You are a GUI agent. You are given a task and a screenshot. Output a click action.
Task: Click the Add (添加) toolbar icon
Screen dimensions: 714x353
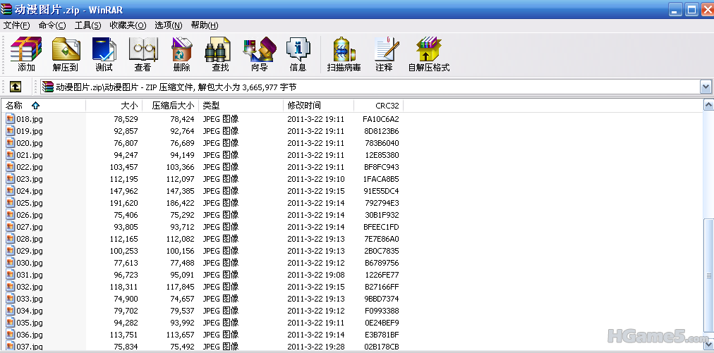(x=26, y=54)
